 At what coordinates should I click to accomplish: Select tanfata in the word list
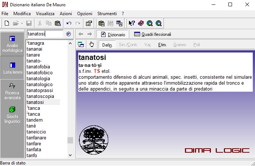(x=34, y=150)
